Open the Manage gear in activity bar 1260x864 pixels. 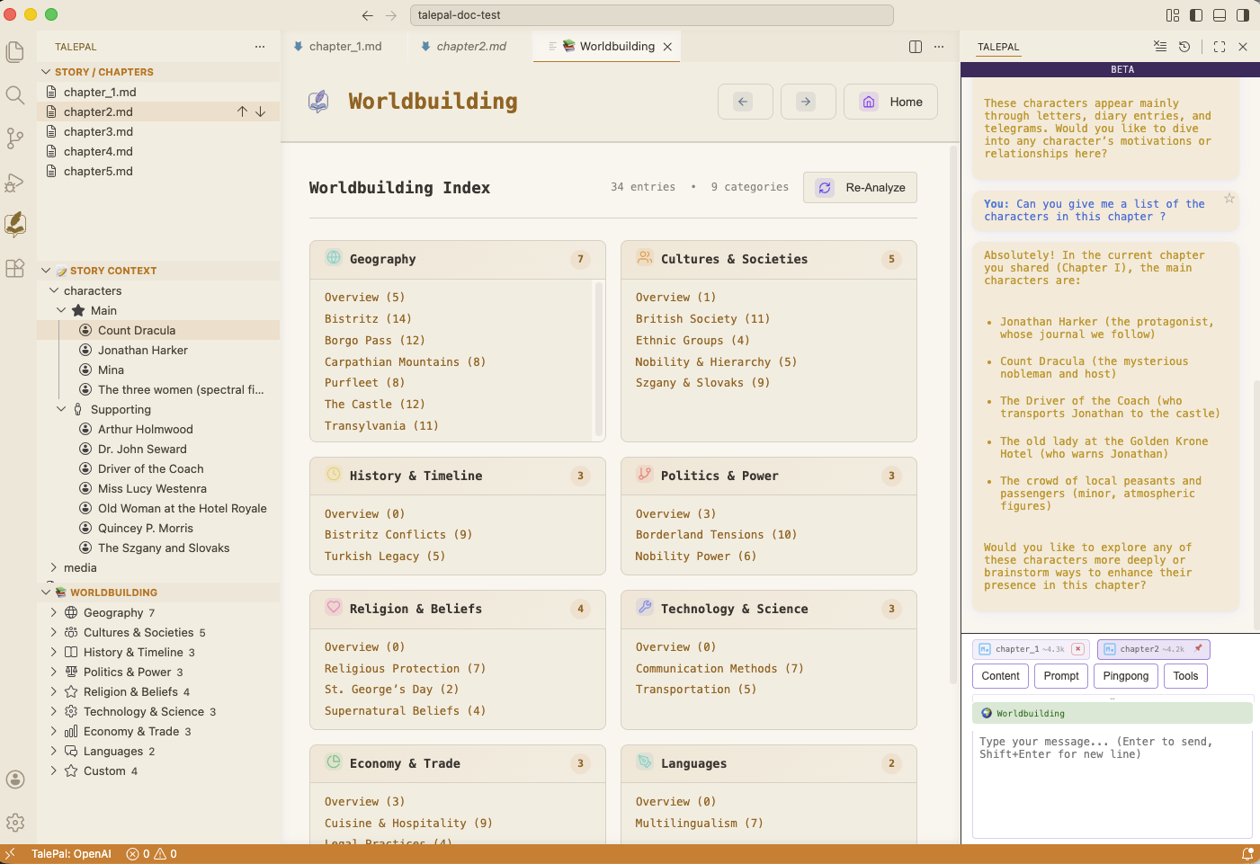click(x=15, y=823)
